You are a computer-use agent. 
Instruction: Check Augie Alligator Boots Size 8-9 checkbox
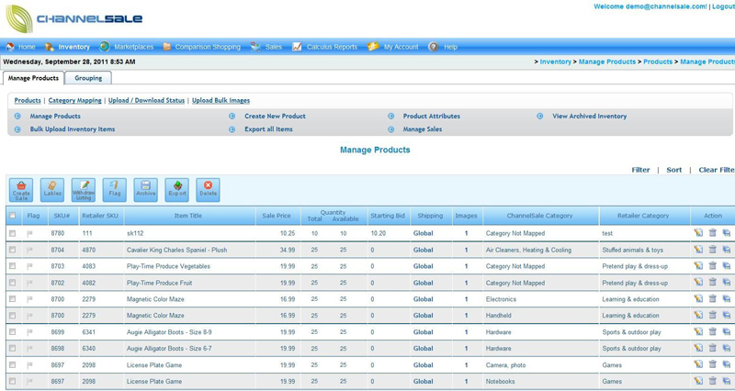[12, 331]
